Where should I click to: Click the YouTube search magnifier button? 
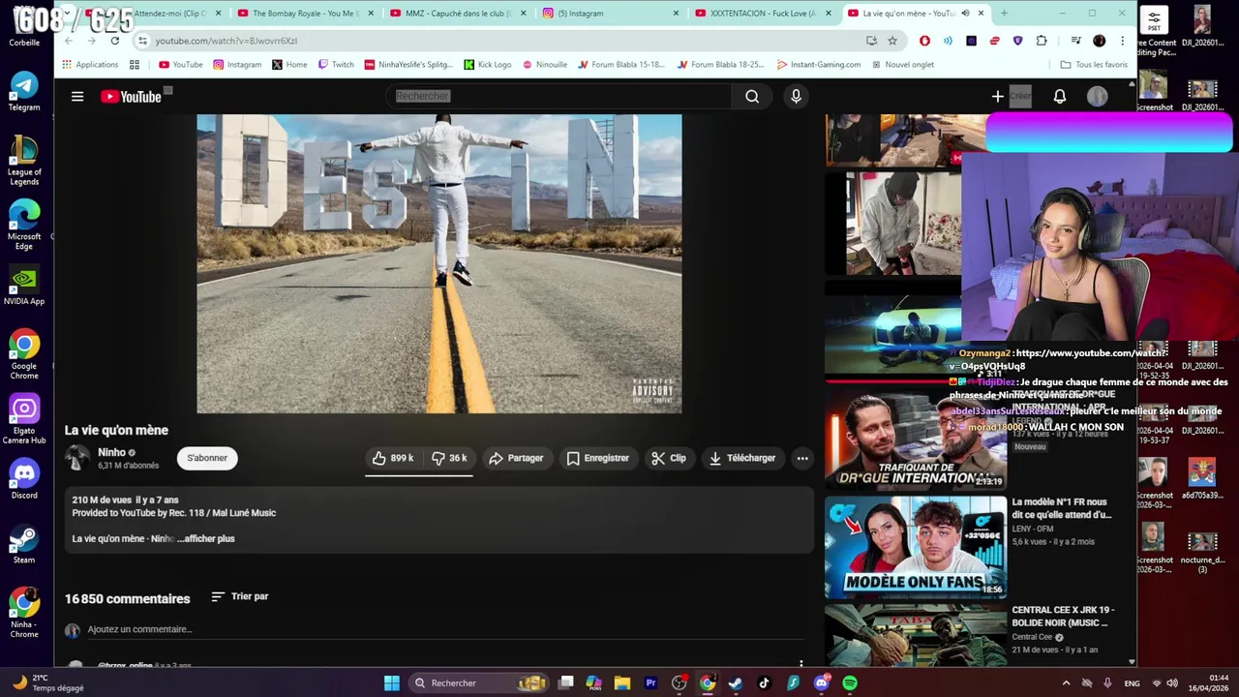752,96
